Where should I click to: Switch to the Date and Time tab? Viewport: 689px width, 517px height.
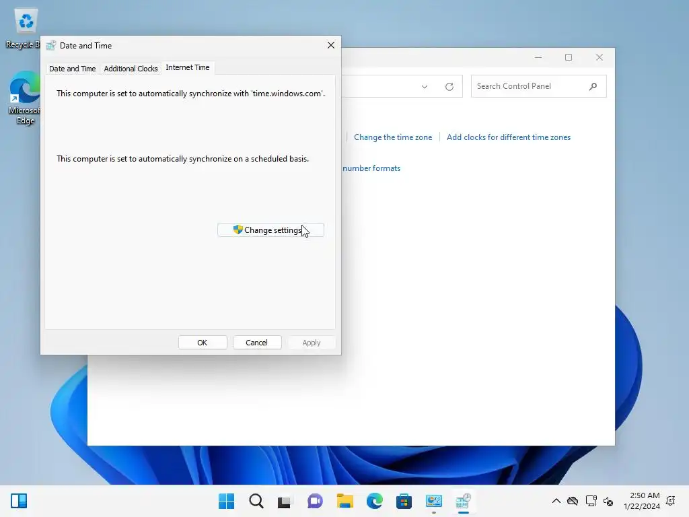[x=73, y=69]
